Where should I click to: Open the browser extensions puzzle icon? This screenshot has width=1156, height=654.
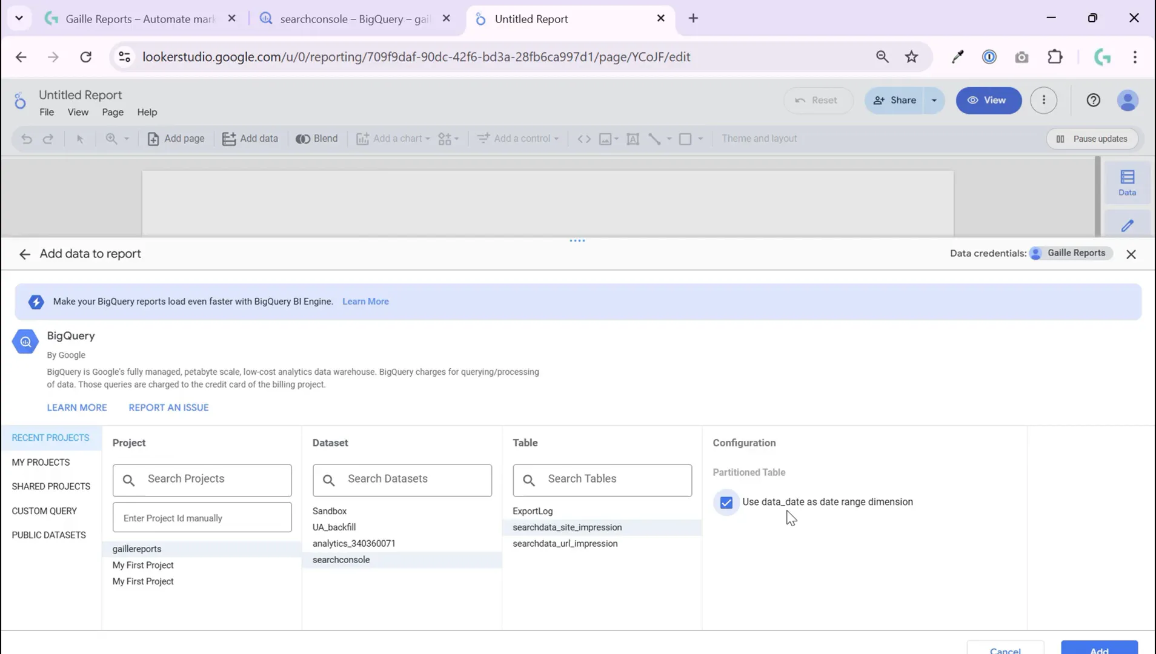[1055, 57]
